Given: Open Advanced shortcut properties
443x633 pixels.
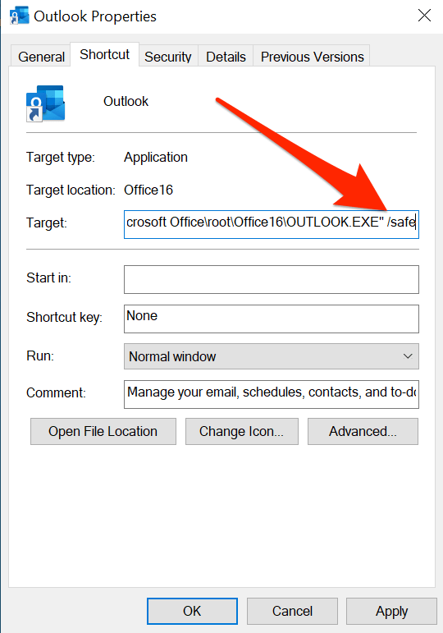Looking at the screenshot, I should point(363,431).
